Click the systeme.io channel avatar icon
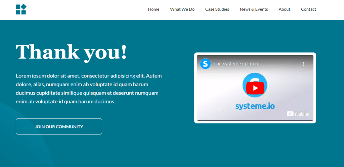Viewport: 344px width, 167px height. 205,64
